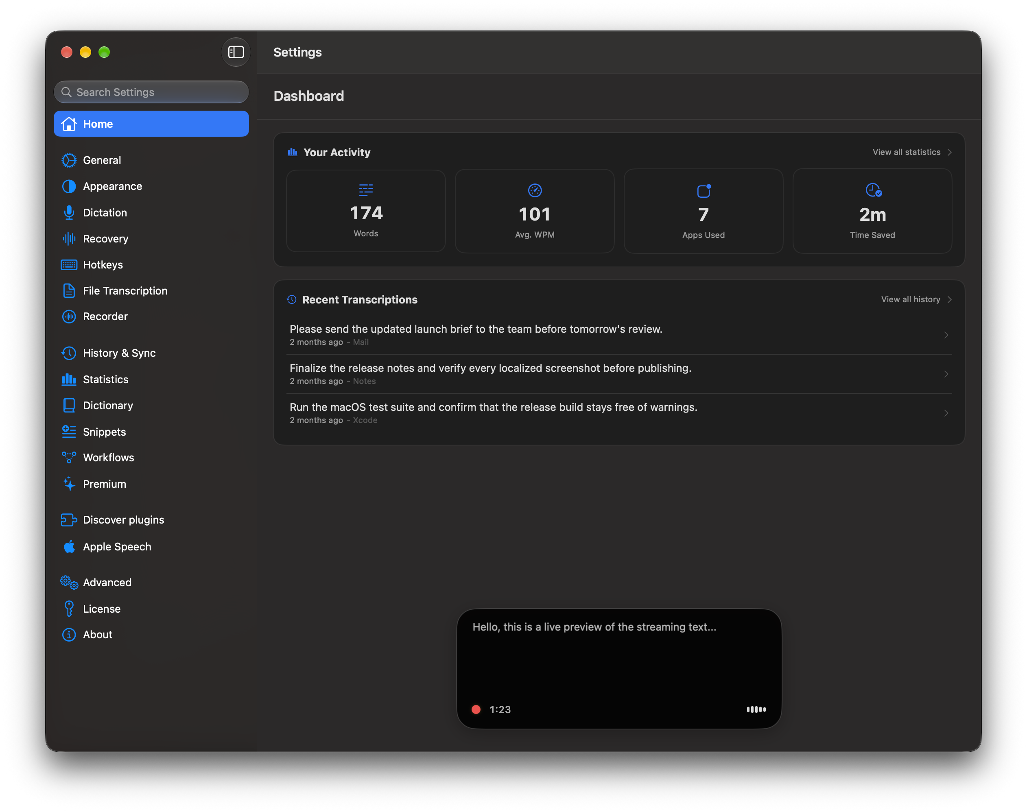Image resolution: width=1027 pixels, height=812 pixels.
Task: Click the License key icon
Action: [69, 609]
